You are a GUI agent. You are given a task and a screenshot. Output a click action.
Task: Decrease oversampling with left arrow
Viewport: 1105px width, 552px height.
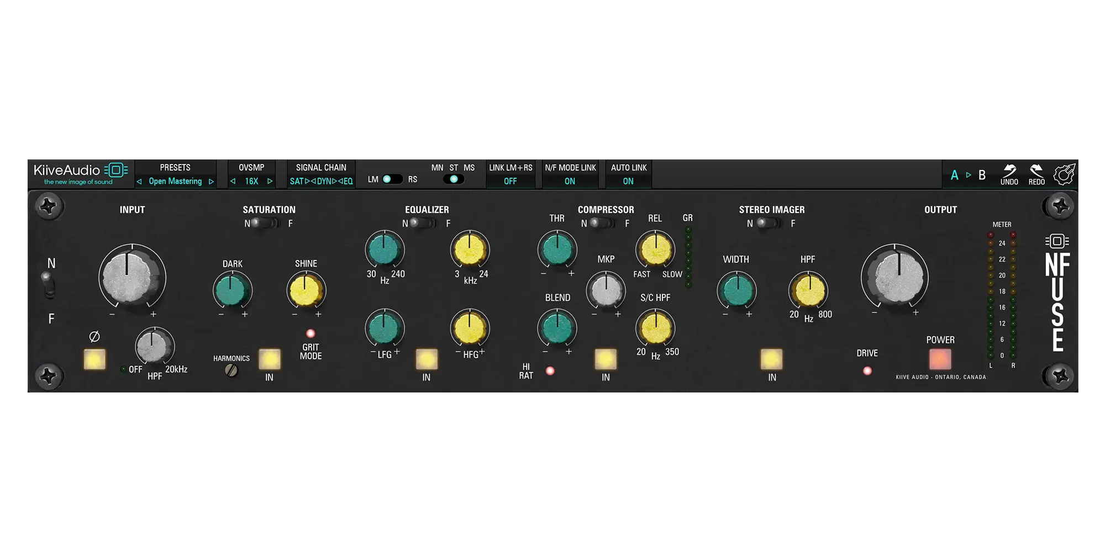tap(233, 182)
